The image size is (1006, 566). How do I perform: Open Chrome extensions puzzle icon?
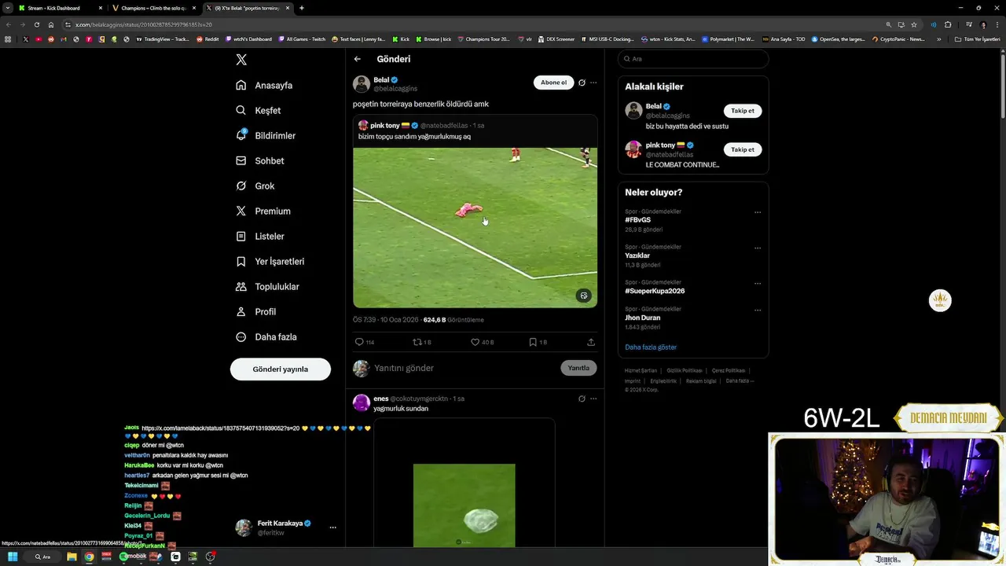pyautogui.click(x=948, y=24)
